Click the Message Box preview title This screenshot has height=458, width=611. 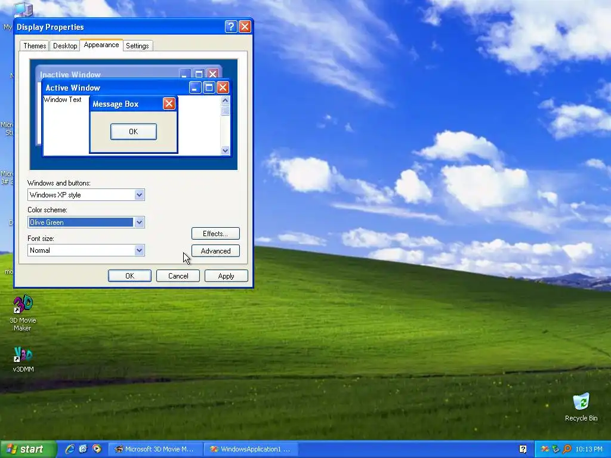(115, 104)
